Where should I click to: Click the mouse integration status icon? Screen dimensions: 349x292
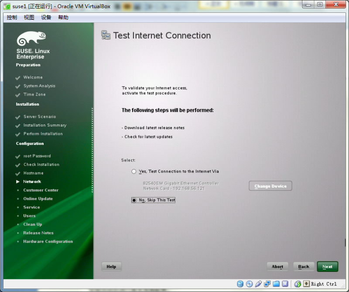pyautogui.click(x=298, y=284)
